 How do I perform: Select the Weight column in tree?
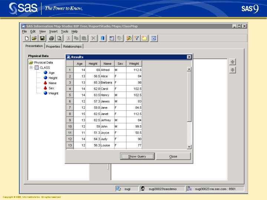coord(53,93)
